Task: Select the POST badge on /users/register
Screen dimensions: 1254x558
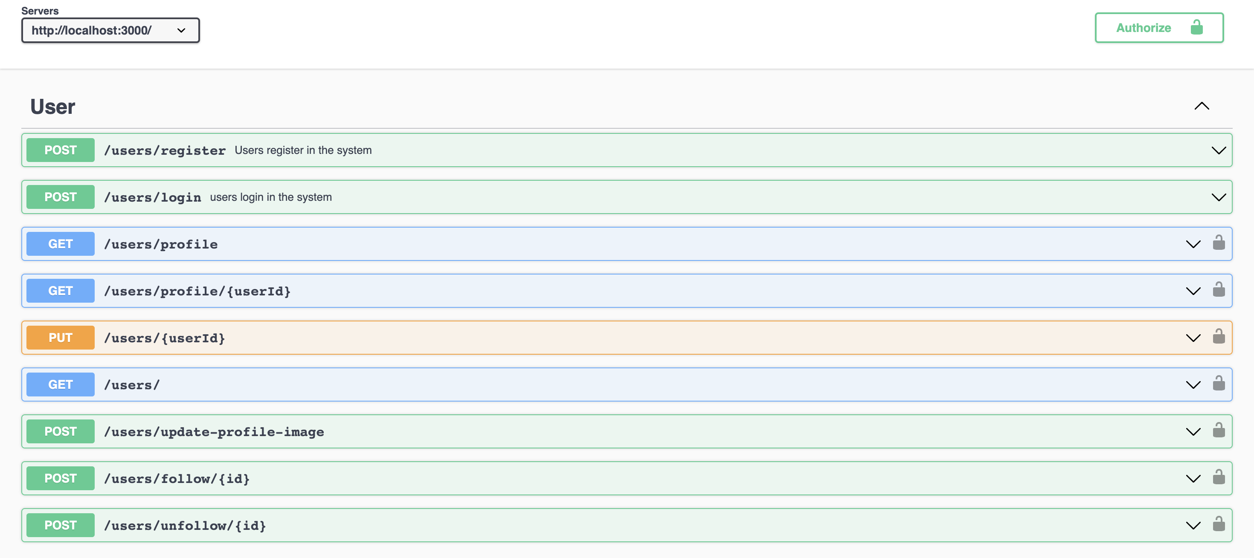Action: tap(61, 150)
